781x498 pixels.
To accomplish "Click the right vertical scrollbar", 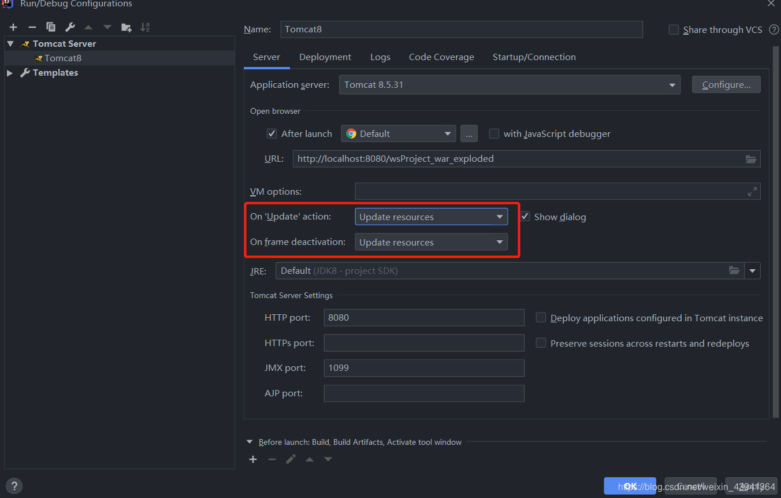I will [776, 231].
